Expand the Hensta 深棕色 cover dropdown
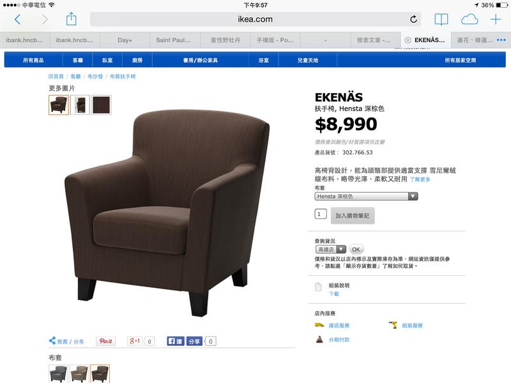The image size is (511, 383). 366,197
